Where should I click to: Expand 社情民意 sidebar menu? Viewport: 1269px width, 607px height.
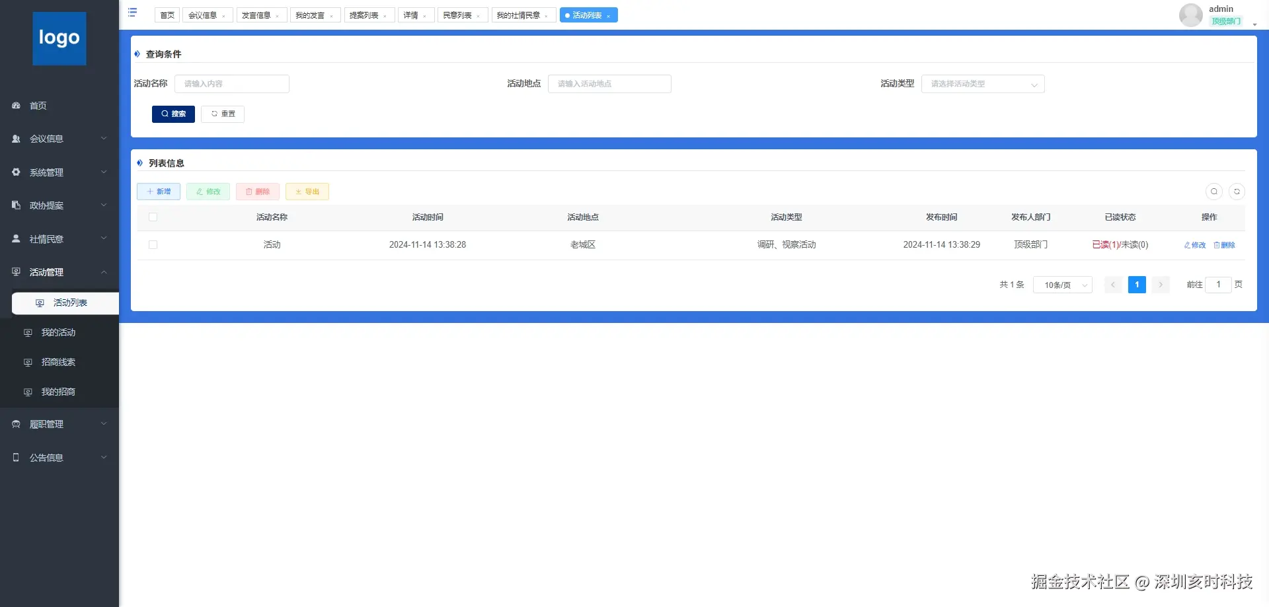59,239
